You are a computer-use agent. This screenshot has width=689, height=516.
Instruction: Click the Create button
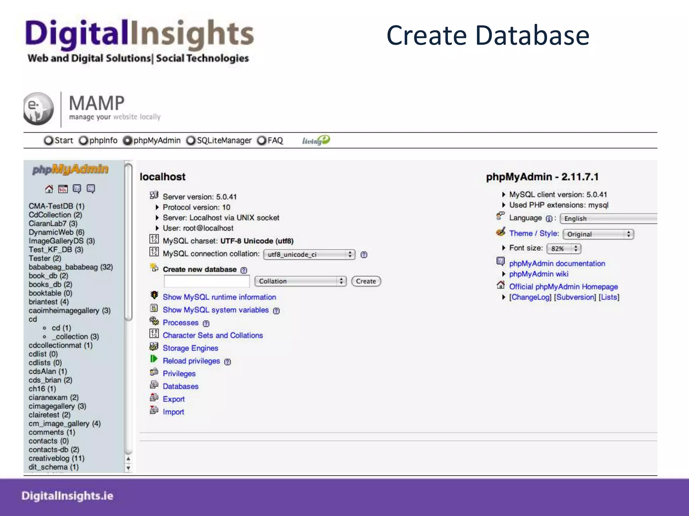[x=366, y=281]
